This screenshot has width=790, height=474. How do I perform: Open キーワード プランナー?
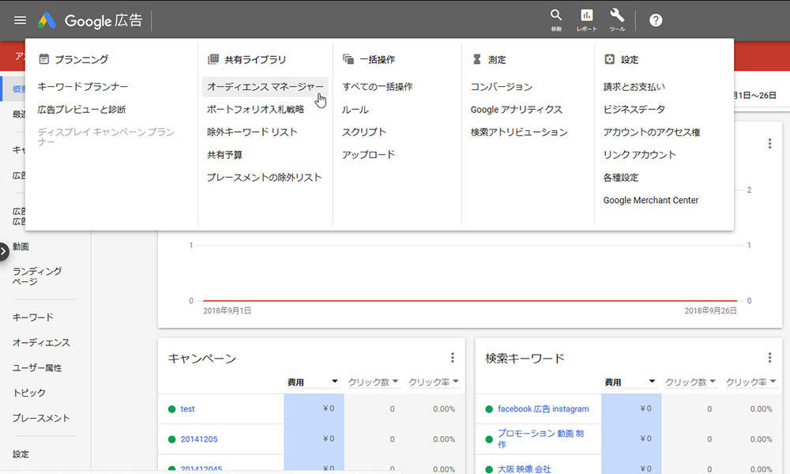[83, 87]
